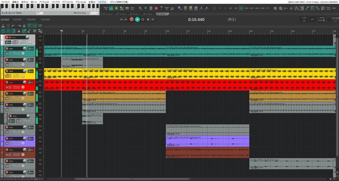Open Route button on track 6
339x181 pixels.
click(30, 94)
